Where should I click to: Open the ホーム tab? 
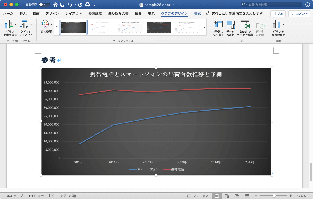[8, 14]
